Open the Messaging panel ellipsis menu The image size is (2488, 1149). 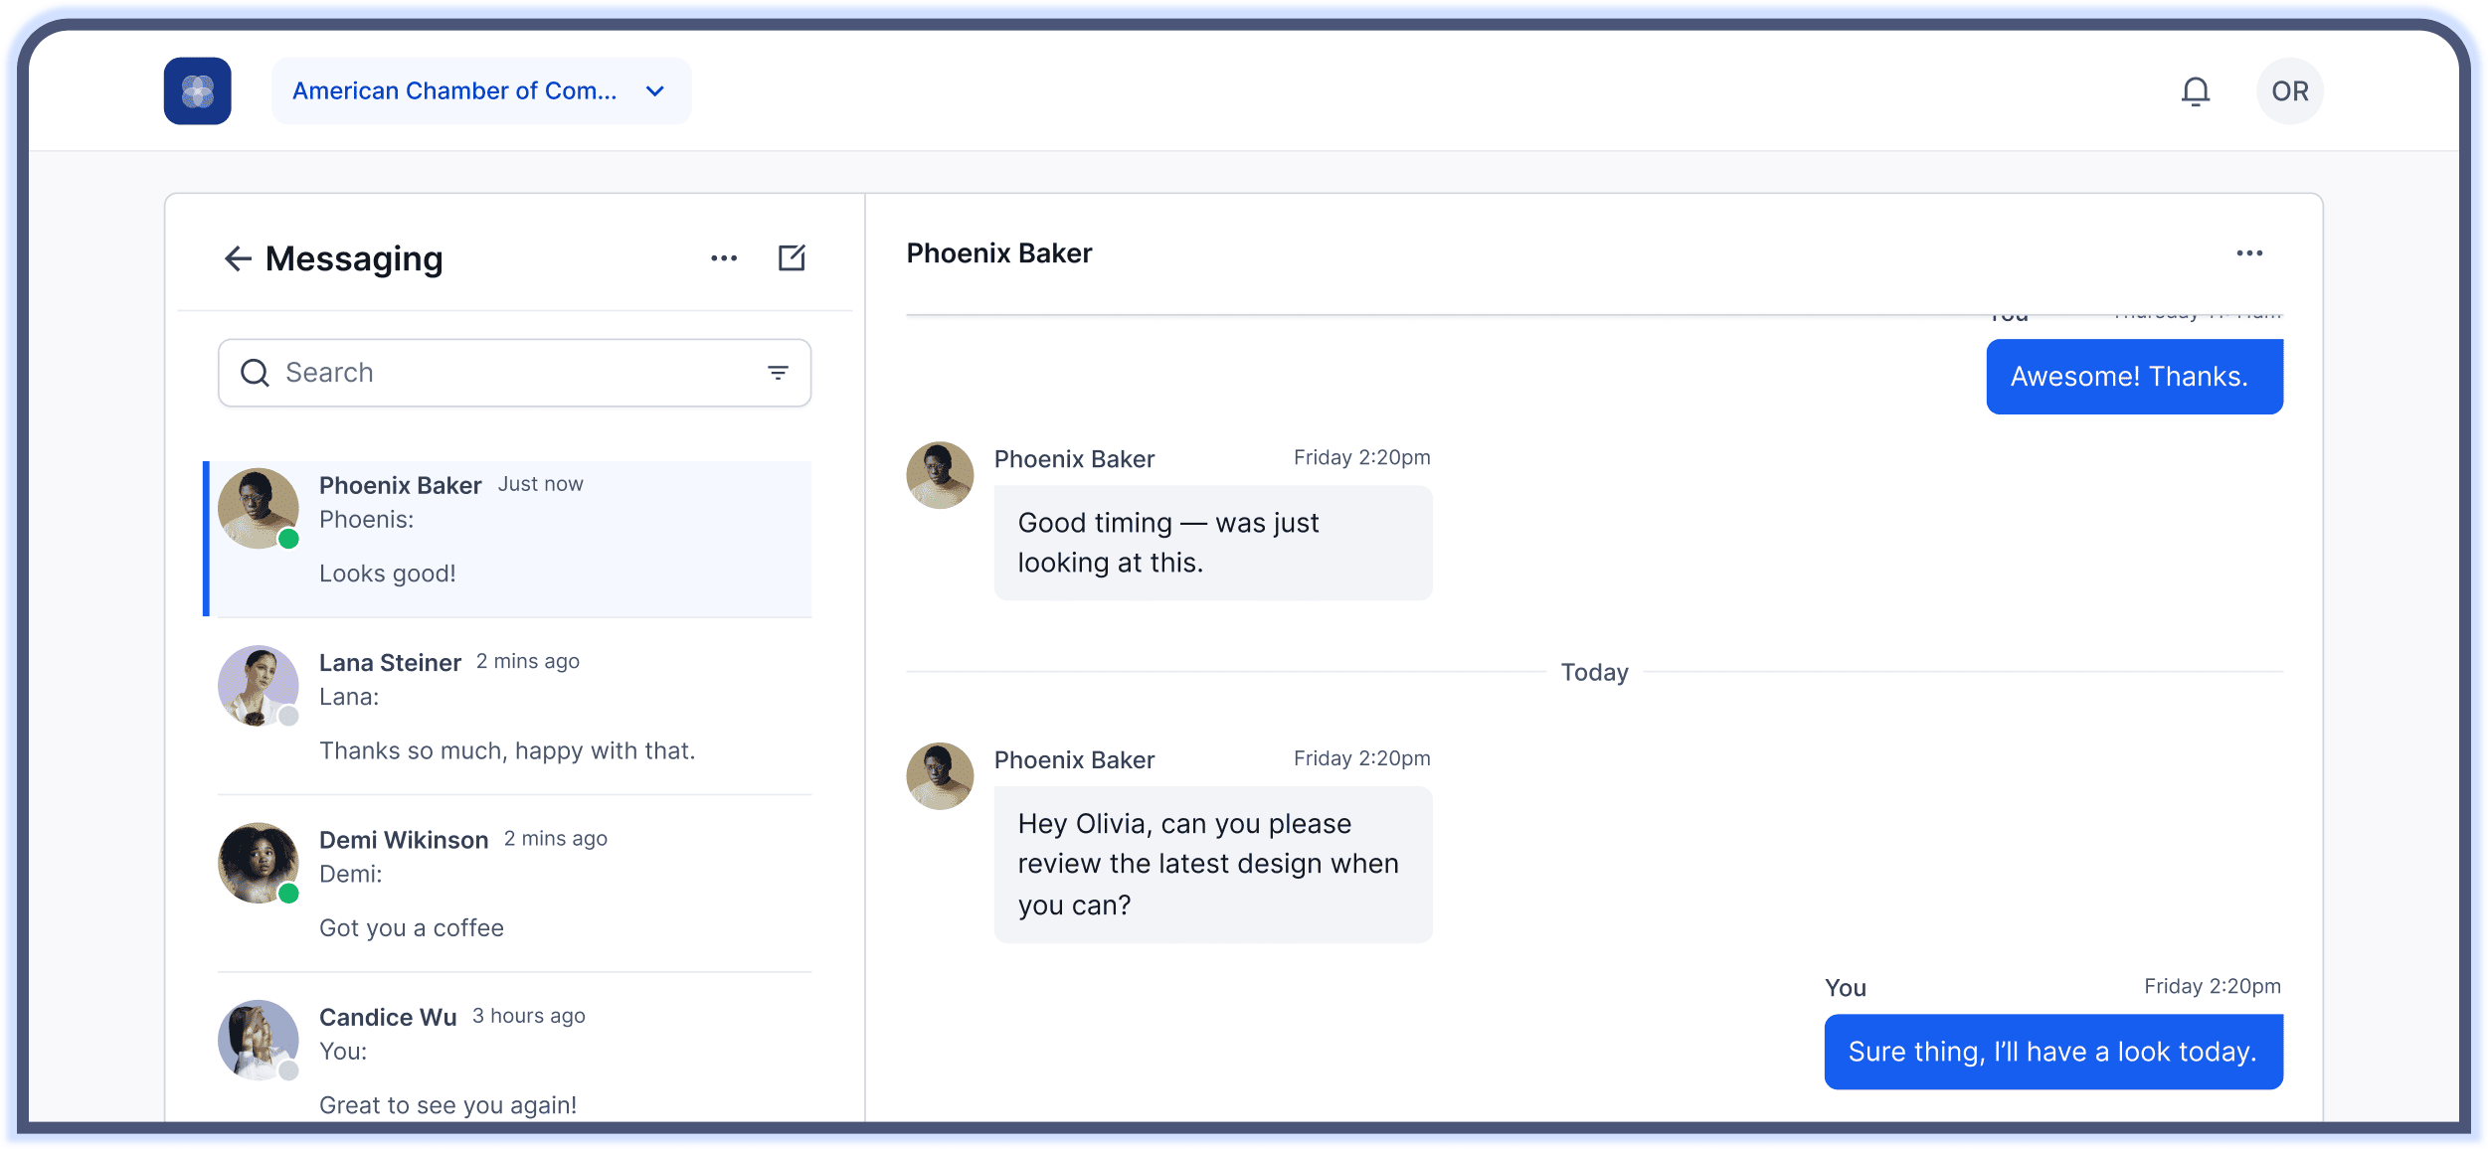tap(725, 258)
